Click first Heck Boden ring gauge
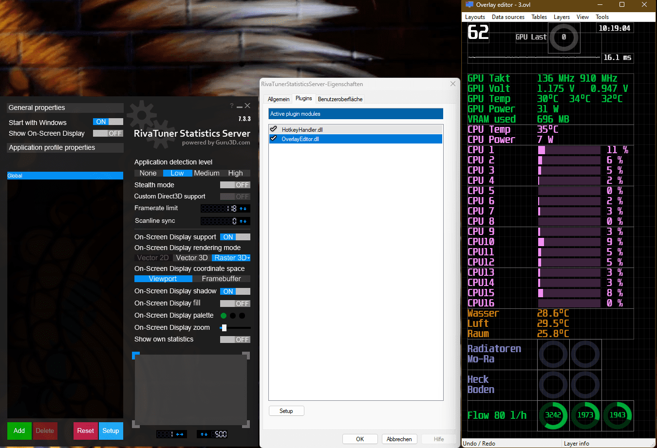 (553, 385)
